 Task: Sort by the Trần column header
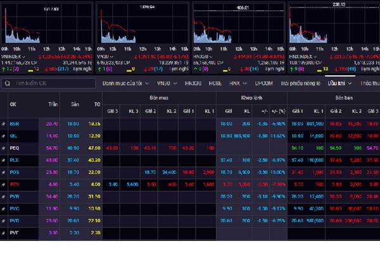coord(53,104)
